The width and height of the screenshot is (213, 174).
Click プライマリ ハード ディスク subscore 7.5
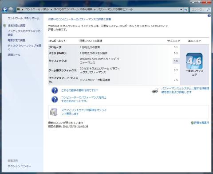pyautogui.click(x=176, y=80)
